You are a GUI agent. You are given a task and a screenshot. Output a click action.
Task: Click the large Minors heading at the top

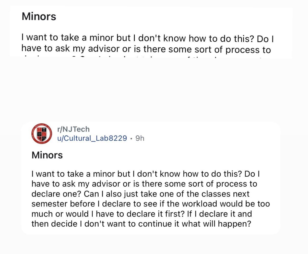[39, 16]
